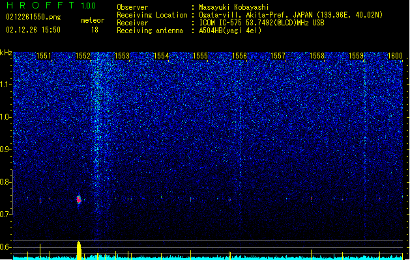
Task: Click the 1551 time marker
Action: 44,56
